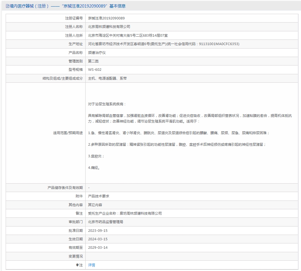Click the 生效日期 label
Viewport: 301px width, 271px height.
click(x=76, y=239)
